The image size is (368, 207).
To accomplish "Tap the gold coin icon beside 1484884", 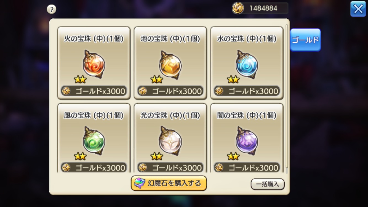I will pos(238,8).
